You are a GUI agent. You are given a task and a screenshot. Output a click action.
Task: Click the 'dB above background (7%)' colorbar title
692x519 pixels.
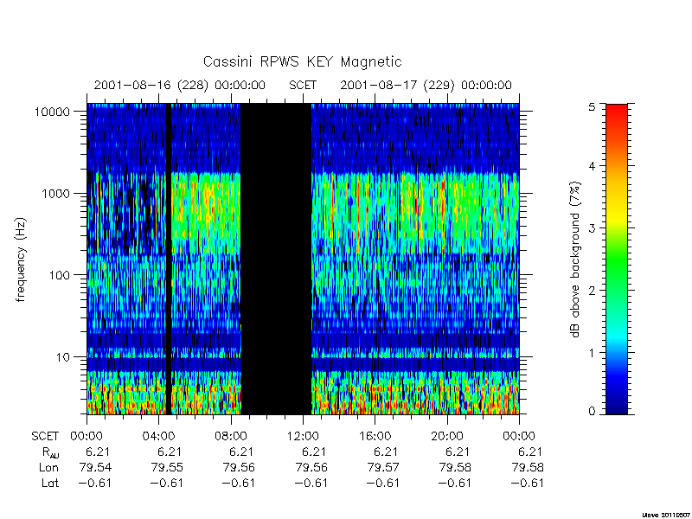coord(576,259)
